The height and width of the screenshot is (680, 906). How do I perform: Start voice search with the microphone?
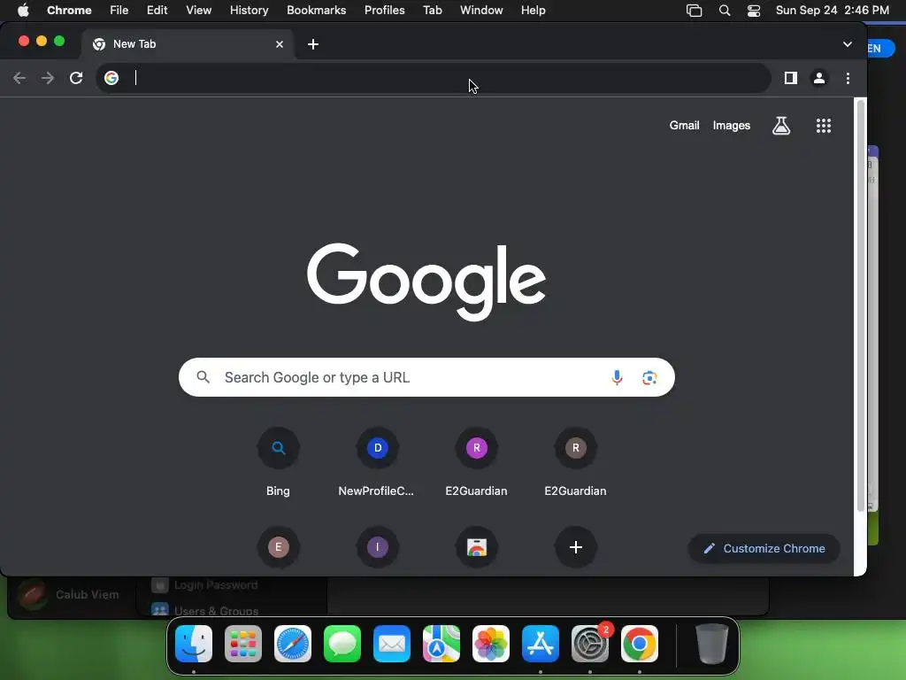pyautogui.click(x=617, y=377)
